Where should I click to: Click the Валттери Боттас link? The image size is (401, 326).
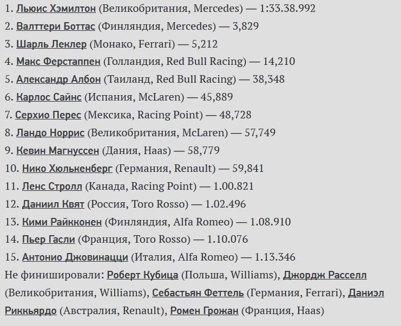tap(55, 26)
